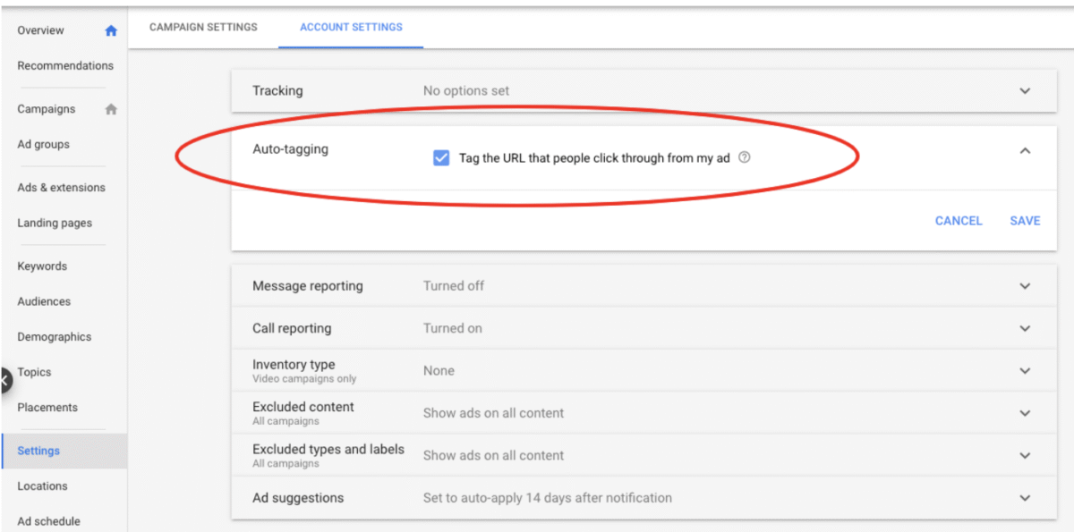1074x532 pixels.
Task: Select the Account settings tab
Action: click(350, 27)
